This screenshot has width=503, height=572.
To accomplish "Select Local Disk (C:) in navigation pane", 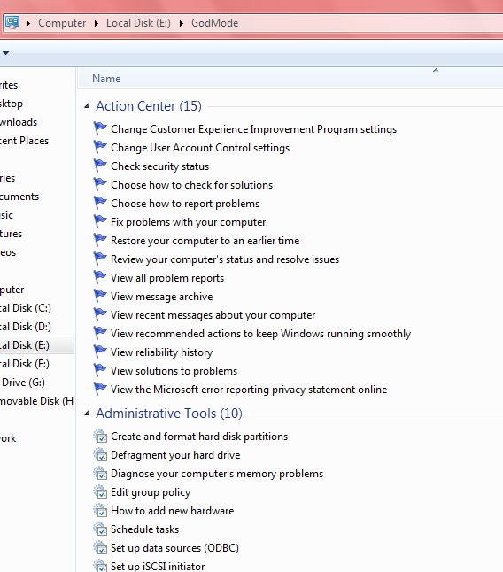I will pyautogui.click(x=25, y=308).
